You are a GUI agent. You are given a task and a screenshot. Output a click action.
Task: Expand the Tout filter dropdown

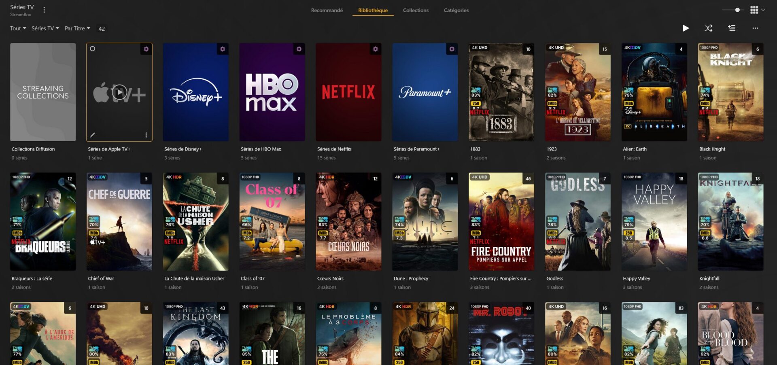coord(18,28)
